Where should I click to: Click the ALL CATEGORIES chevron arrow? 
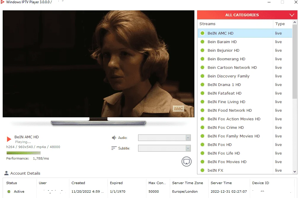click(292, 15)
